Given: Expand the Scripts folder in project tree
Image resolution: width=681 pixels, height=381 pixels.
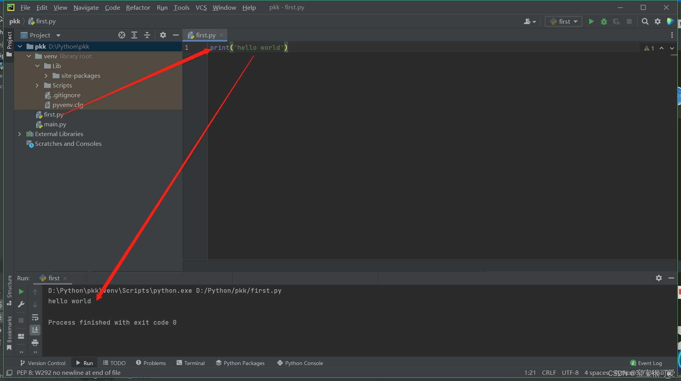Looking at the screenshot, I should 37,85.
